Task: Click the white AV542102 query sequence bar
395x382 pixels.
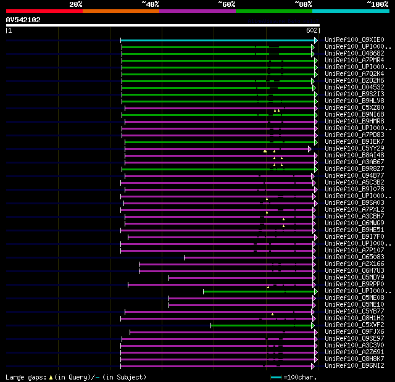Action: (x=163, y=25)
